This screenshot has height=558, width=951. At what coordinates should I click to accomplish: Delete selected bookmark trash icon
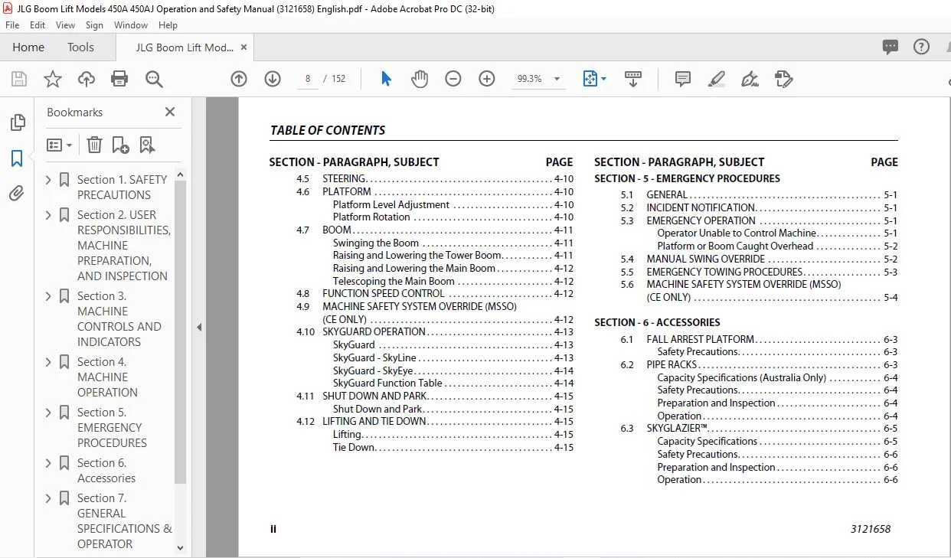(94, 145)
